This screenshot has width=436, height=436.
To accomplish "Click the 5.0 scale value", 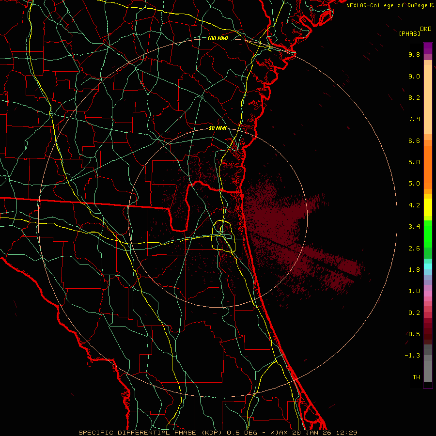I will (x=414, y=184).
